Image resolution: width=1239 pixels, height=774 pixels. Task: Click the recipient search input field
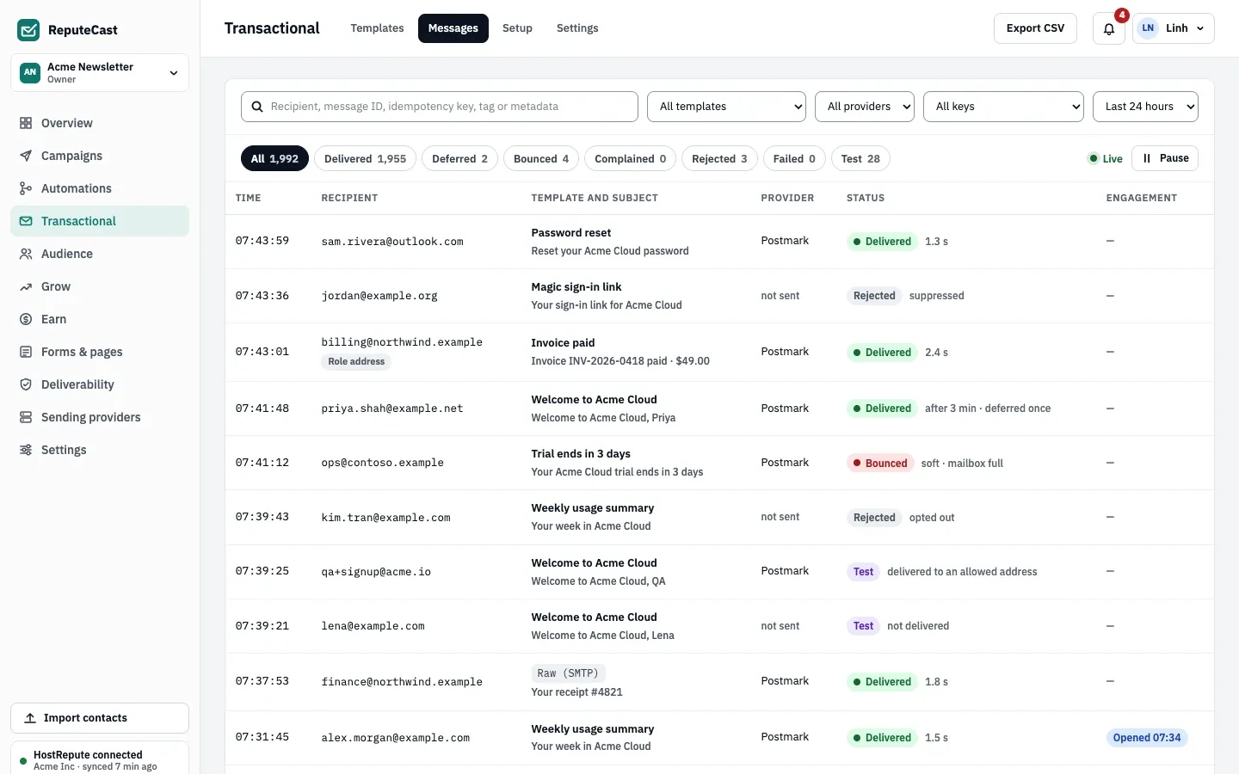point(440,107)
